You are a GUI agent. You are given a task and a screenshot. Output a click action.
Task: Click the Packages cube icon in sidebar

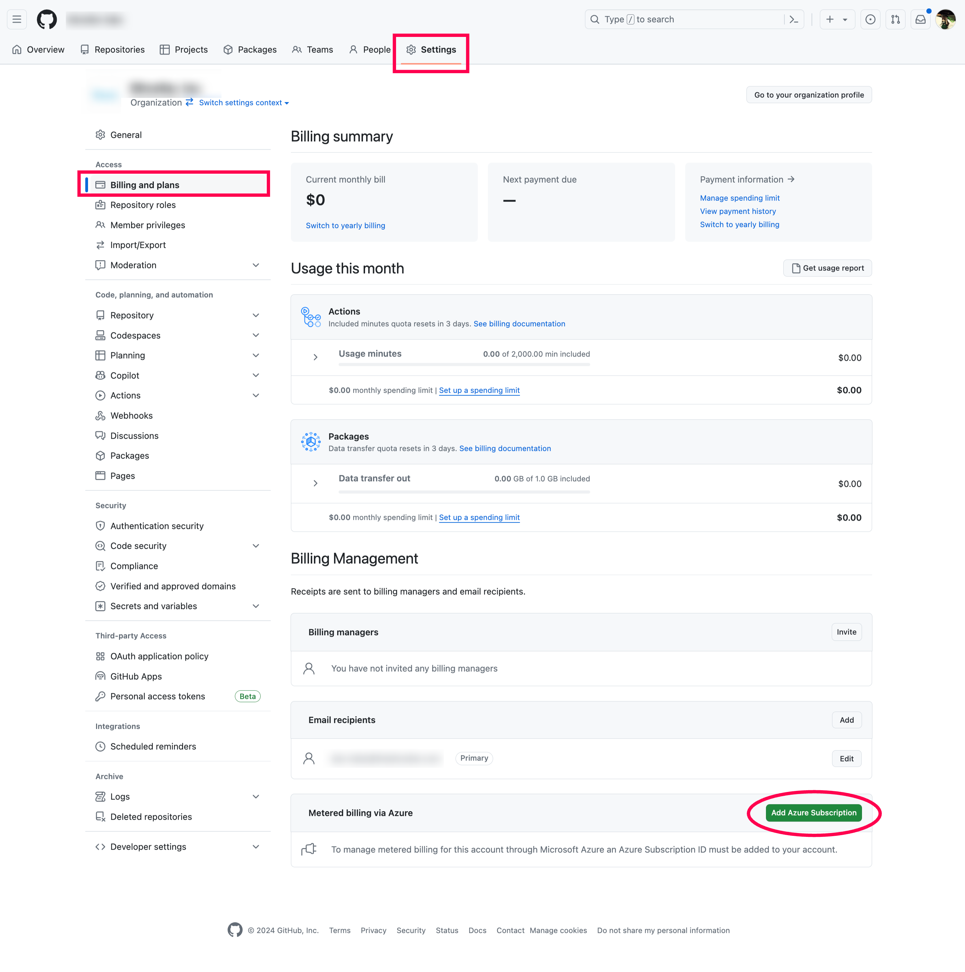pyautogui.click(x=101, y=456)
